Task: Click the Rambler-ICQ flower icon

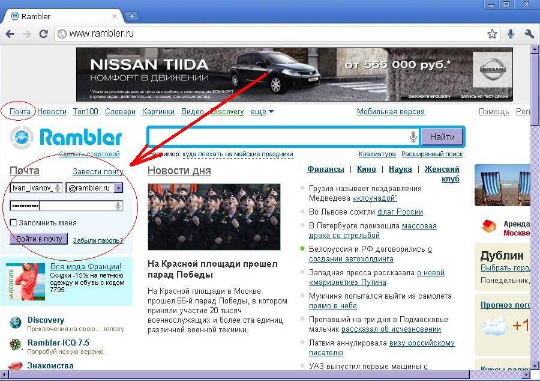Action: point(16,344)
